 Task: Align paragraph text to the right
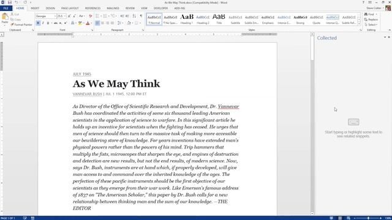pos(108,23)
